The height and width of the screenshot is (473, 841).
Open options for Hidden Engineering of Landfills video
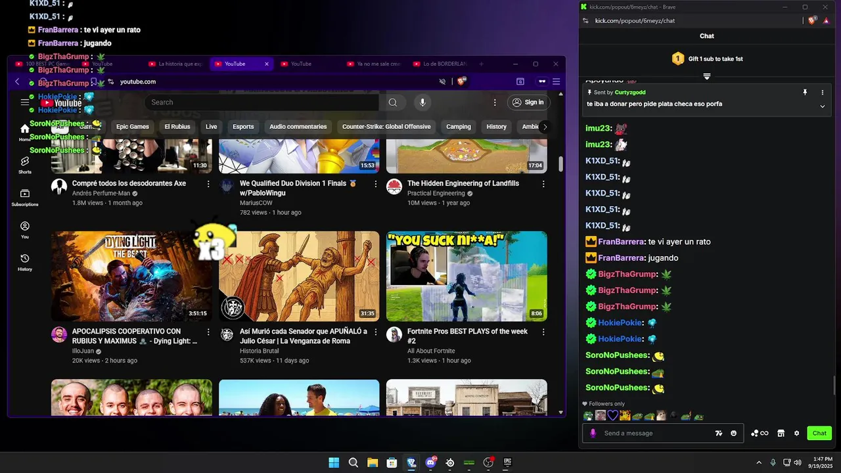pos(543,184)
